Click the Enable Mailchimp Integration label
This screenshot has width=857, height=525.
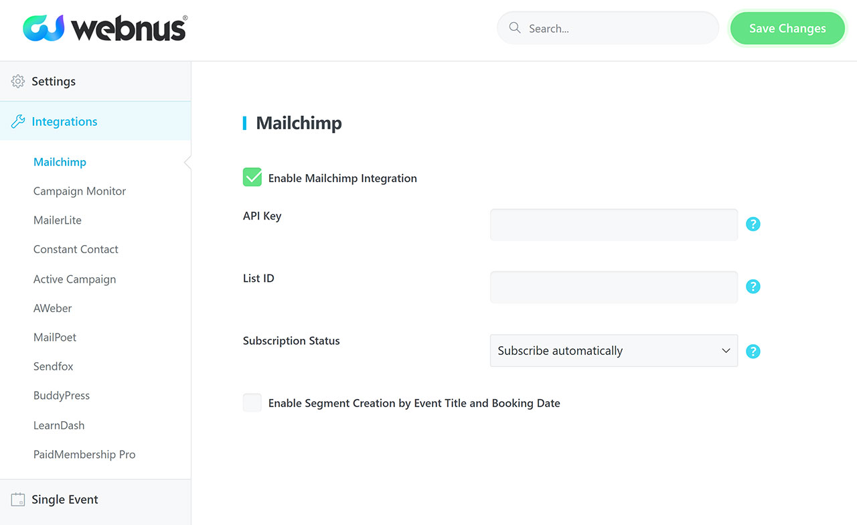pos(343,178)
